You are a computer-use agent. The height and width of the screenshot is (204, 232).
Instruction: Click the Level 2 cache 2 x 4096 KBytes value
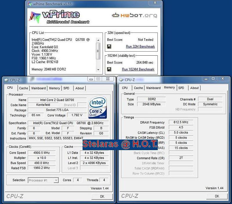click(94, 163)
